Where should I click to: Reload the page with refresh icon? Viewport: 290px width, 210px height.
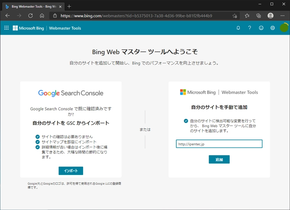[x=31, y=16]
